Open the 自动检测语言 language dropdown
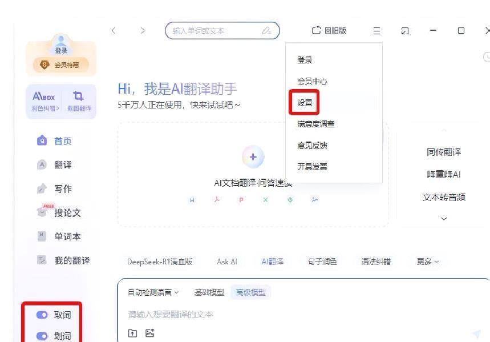This screenshot has width=490, height=342. click(x=153, y=292)
